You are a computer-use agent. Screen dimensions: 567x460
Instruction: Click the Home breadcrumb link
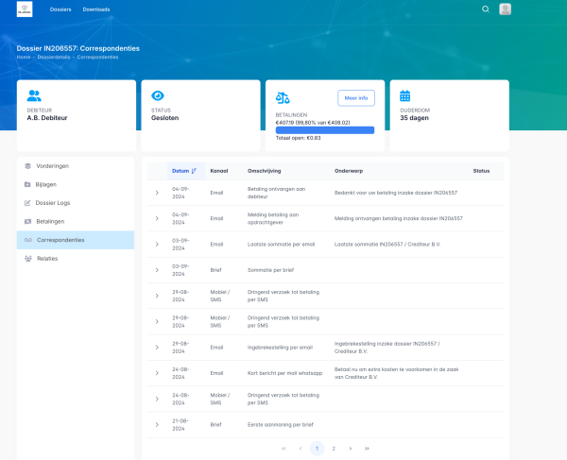[24, 57]
